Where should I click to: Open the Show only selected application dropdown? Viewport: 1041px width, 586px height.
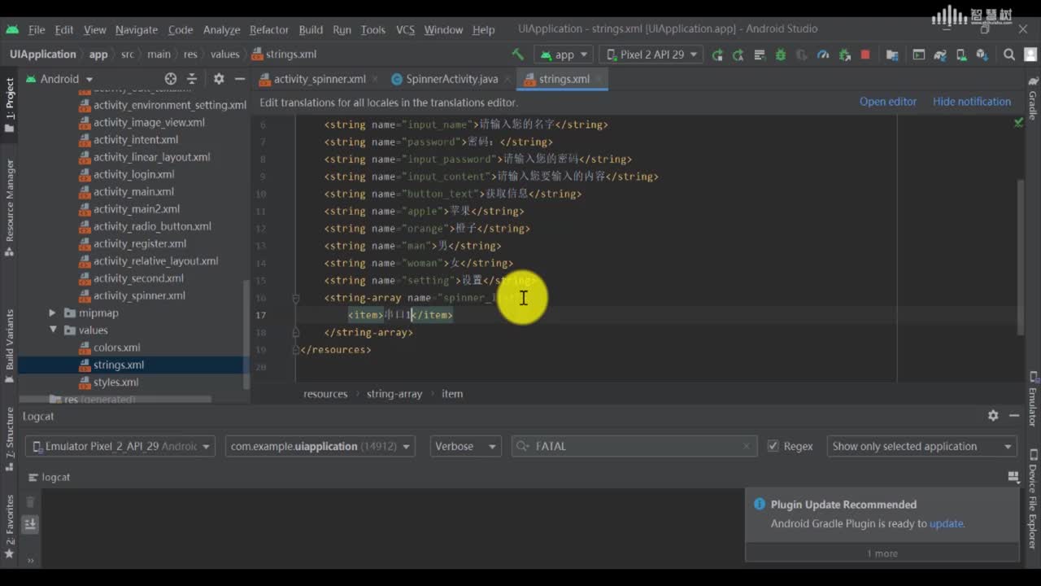pos(921,446)
